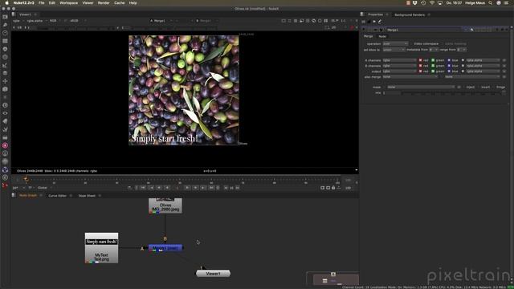The image size is (514, 289).
Task: Open the mask channel dropdown
Action: (x=421, y=88)
